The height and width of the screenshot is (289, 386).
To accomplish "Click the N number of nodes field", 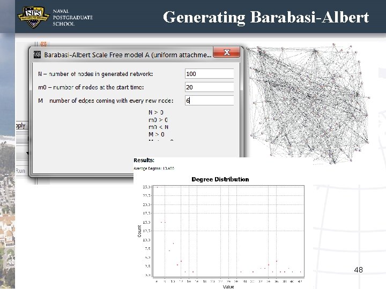I will [x=209, y=74].
